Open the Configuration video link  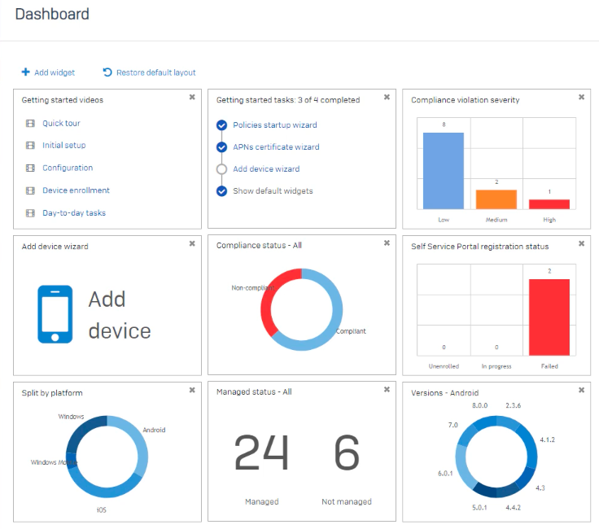(68, 168)
